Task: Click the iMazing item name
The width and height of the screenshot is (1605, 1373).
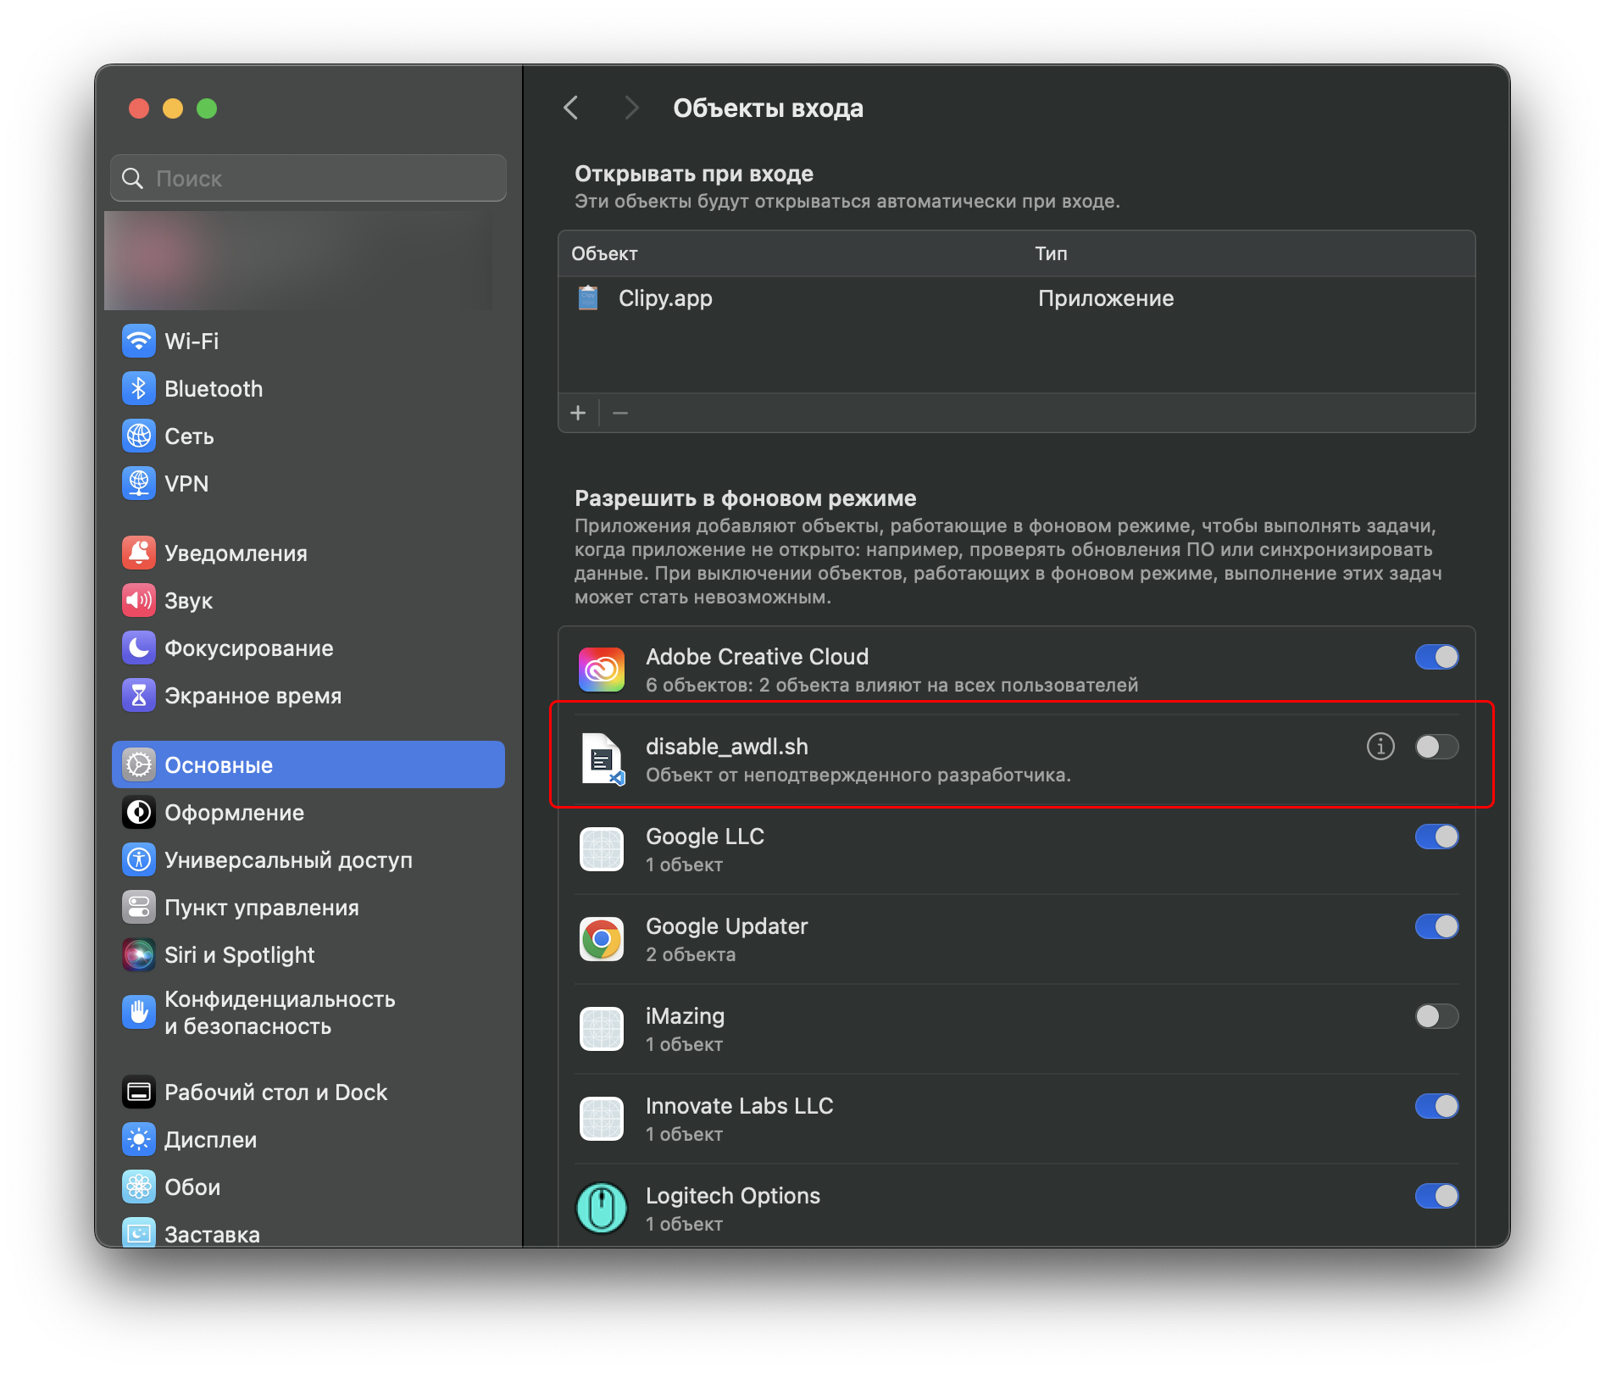Action: coord(685,1016)
